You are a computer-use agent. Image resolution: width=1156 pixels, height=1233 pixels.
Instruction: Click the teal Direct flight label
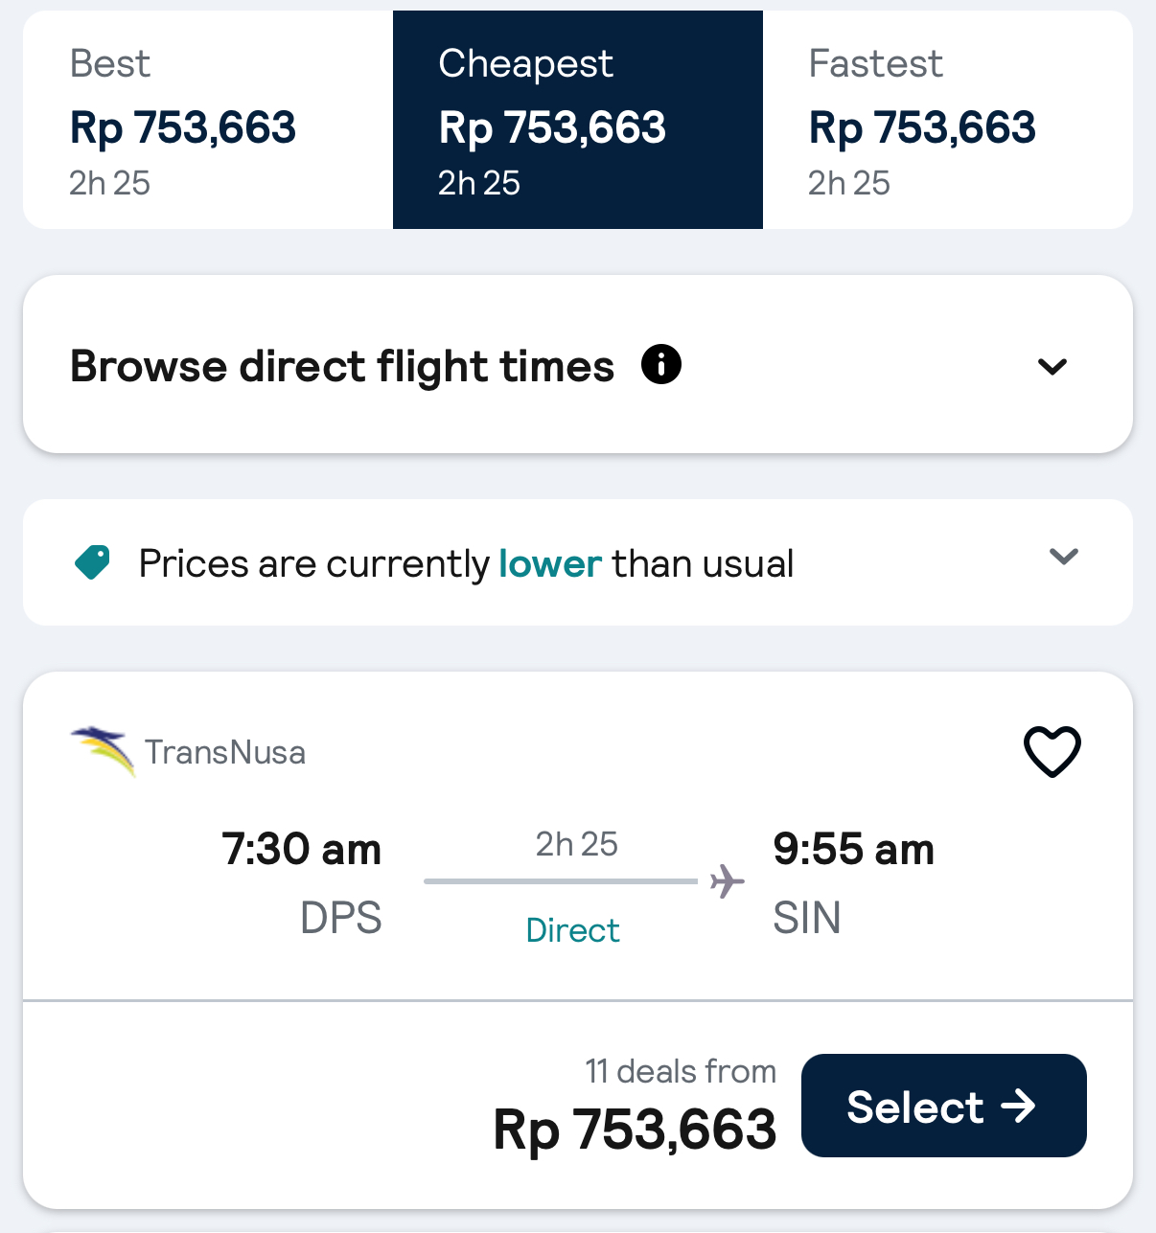(573, 930)
